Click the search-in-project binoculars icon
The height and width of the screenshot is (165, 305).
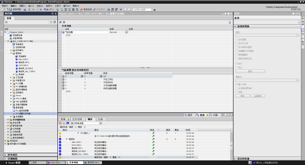154,10
